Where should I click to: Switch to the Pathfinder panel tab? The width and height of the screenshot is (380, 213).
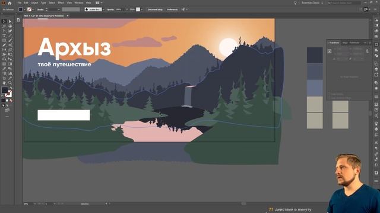click(x=354, y=43)
